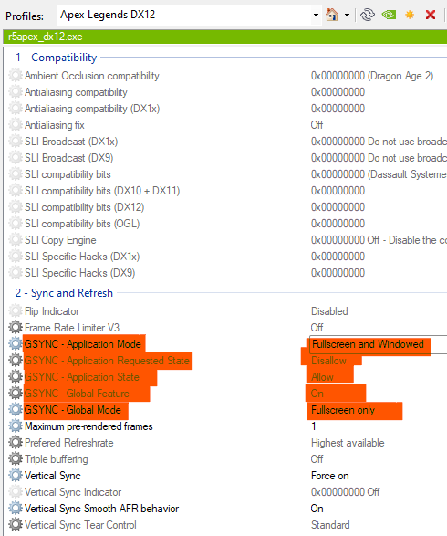Click the 0x00000000 (Dragon Age 2) value
The height and width of the screenshot is (536, 447).
tap(372, 76)
